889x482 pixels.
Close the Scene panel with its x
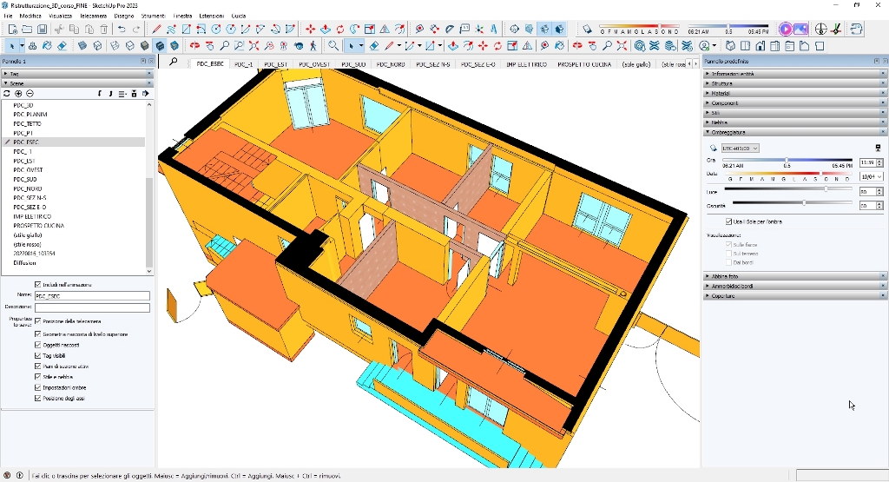coord(149,83)
